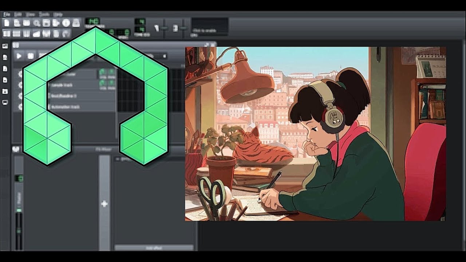Adjust the master pitch slider
Screen dimensions: 466x262
point(183,28)
